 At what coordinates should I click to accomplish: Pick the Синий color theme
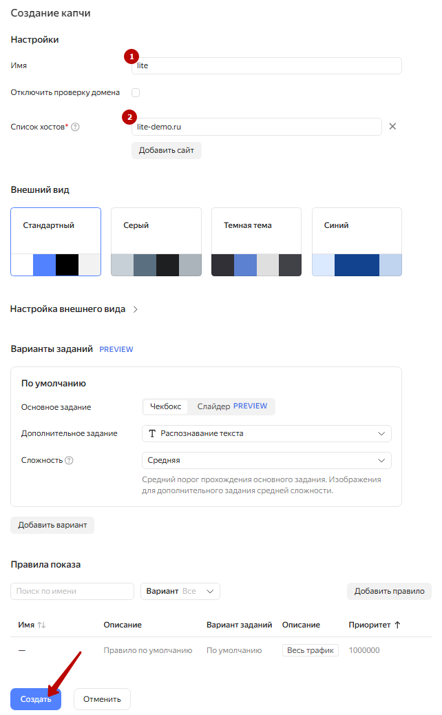pos(357,242)
